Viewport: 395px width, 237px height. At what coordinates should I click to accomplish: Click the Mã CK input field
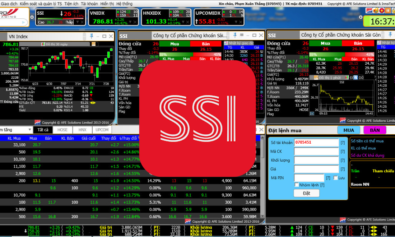click(x=316, y=152)
